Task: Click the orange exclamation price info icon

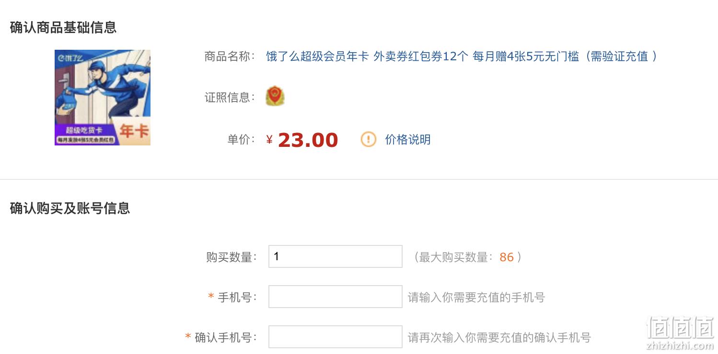Action: click(x=368, y=140)
